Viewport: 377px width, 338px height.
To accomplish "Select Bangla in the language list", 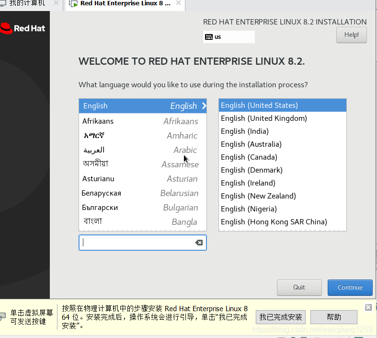I will tap(143, 221).
